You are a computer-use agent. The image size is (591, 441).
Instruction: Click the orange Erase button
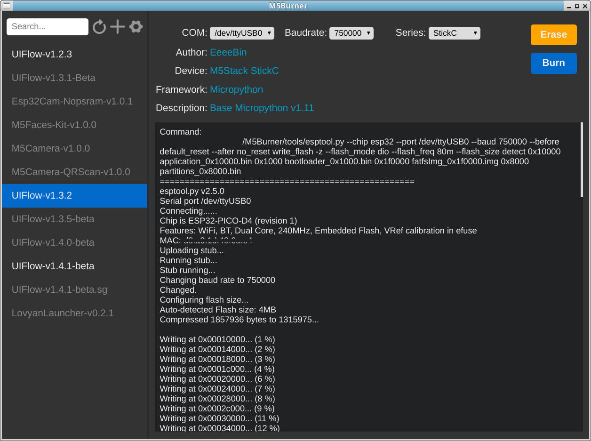click(553, 35)
